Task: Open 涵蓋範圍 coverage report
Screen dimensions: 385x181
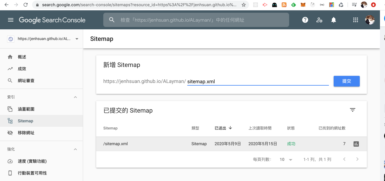Action: [42, 109]
